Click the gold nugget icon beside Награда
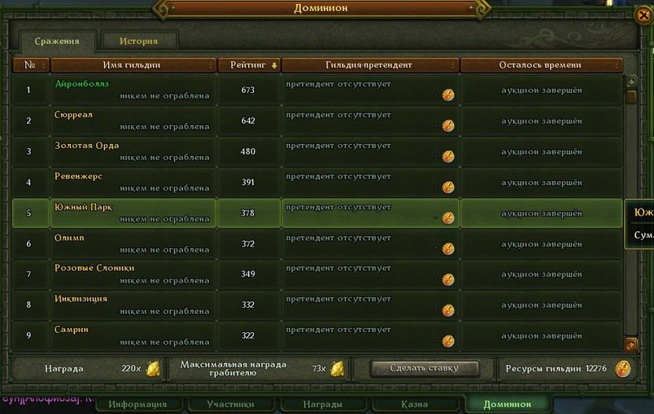 pos(153,368)
